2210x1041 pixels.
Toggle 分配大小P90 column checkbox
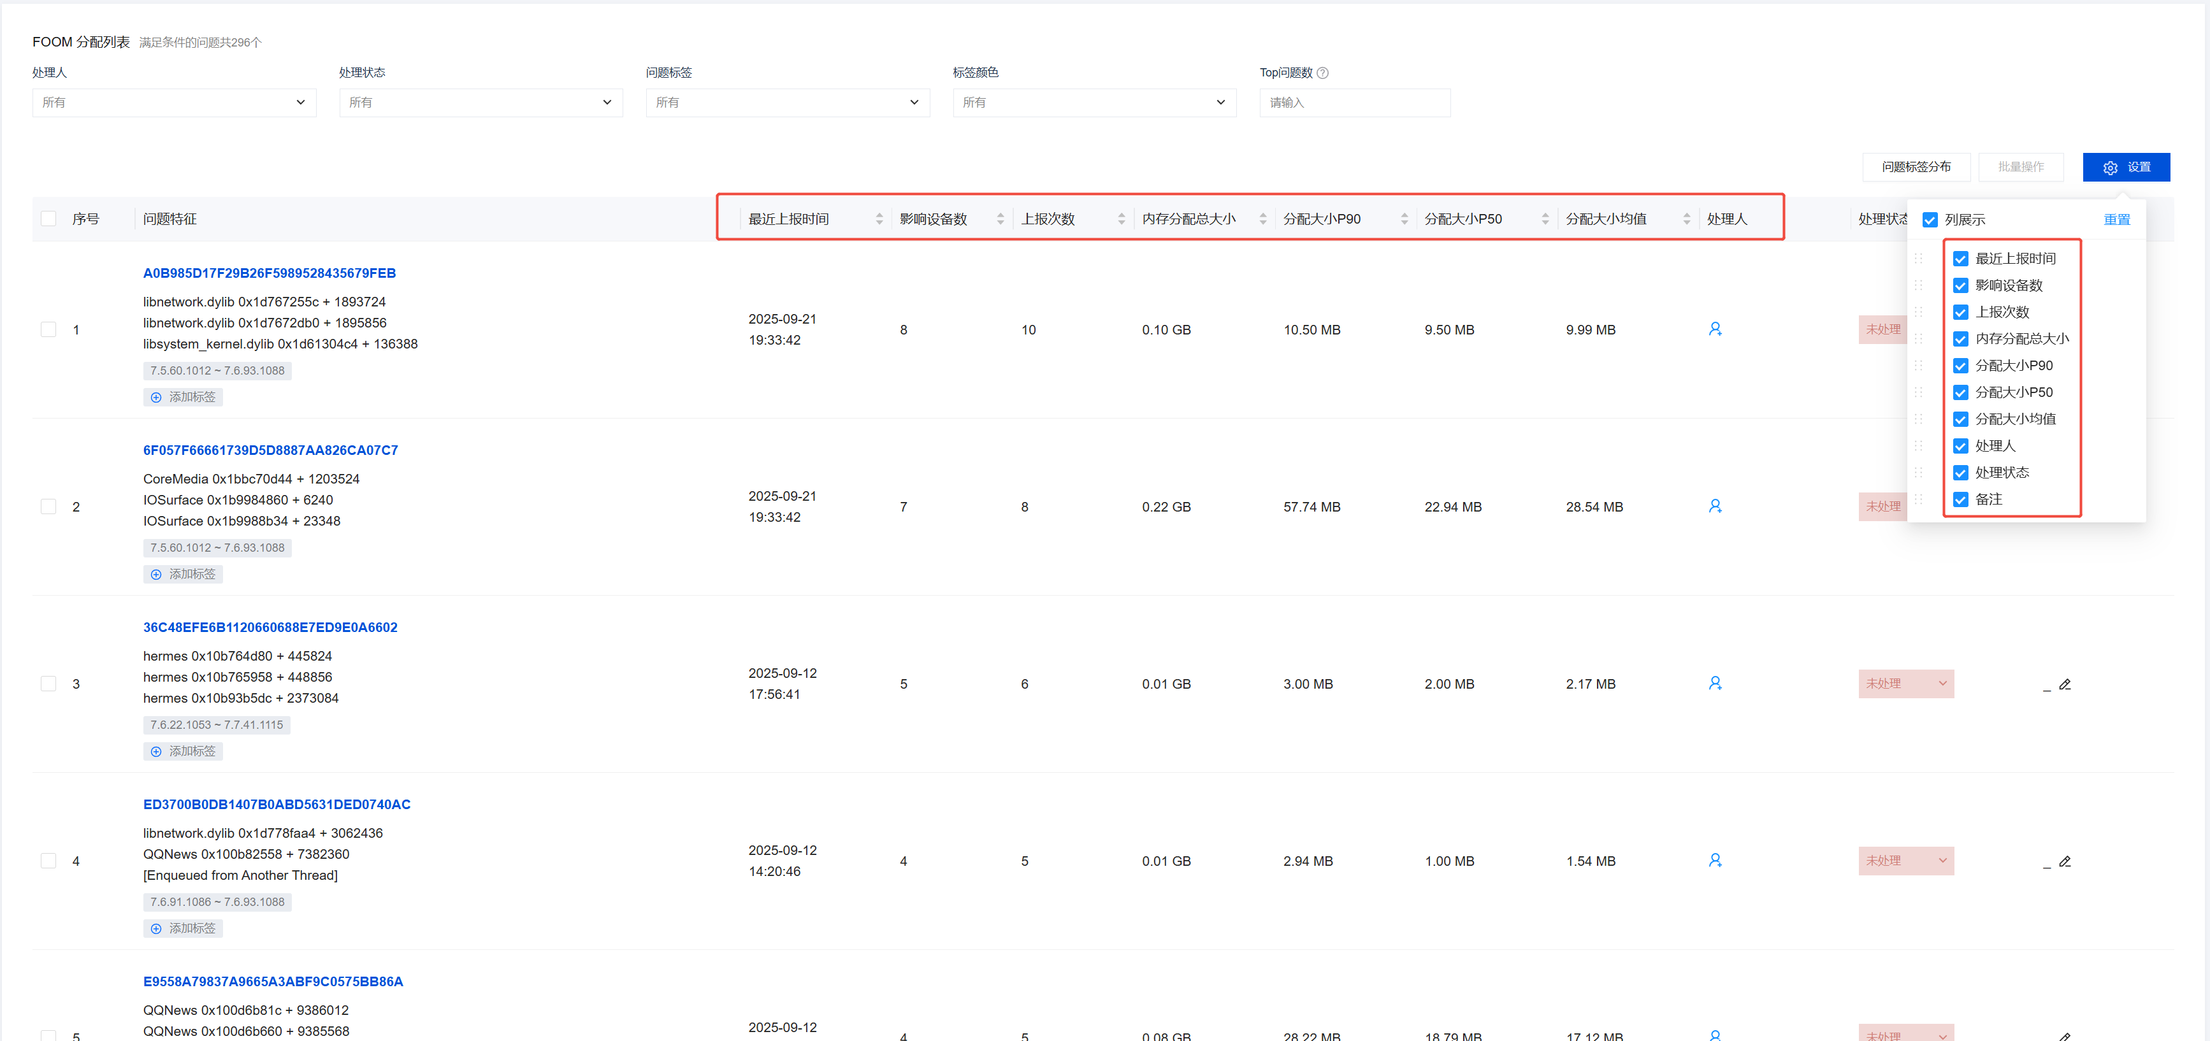pos(1960,365)
